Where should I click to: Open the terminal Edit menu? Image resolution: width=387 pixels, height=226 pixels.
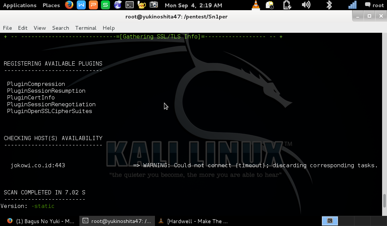23,28
